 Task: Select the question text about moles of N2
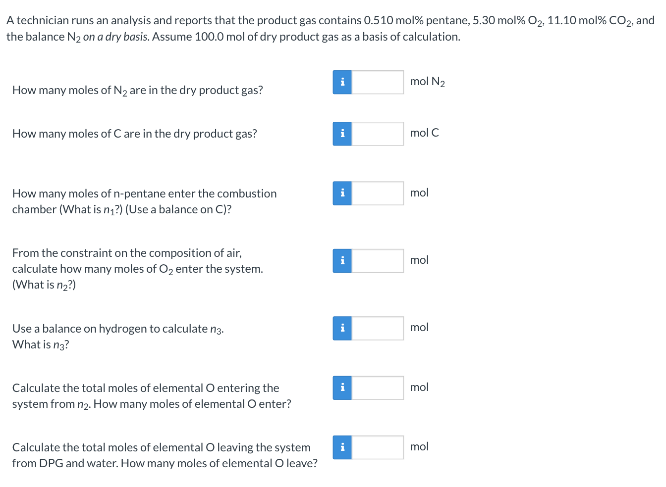point(137,90)
